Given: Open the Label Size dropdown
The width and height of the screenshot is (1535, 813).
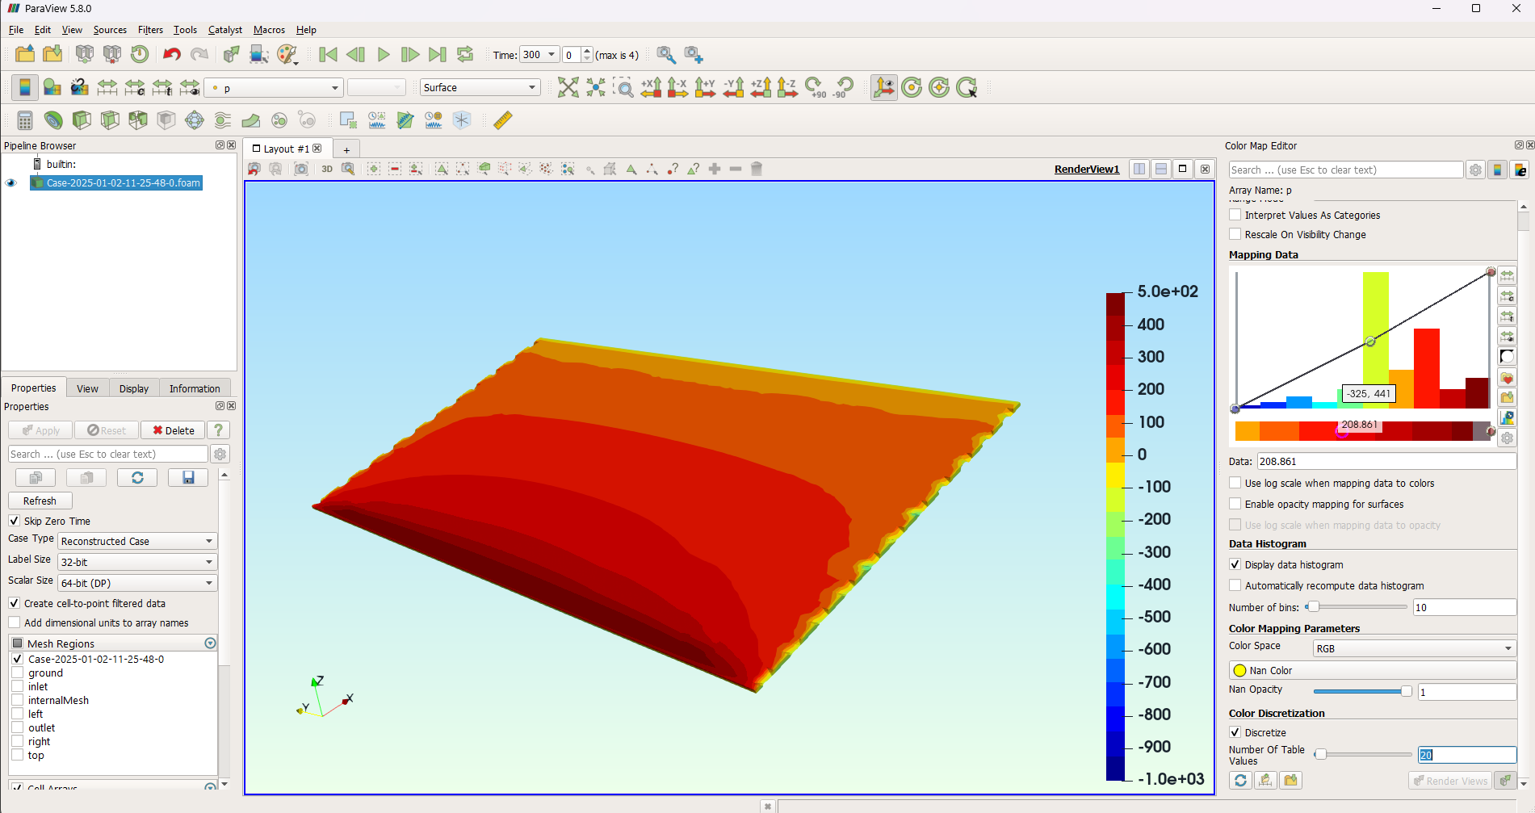Looking at the screenshot, I should pos(137,562).
